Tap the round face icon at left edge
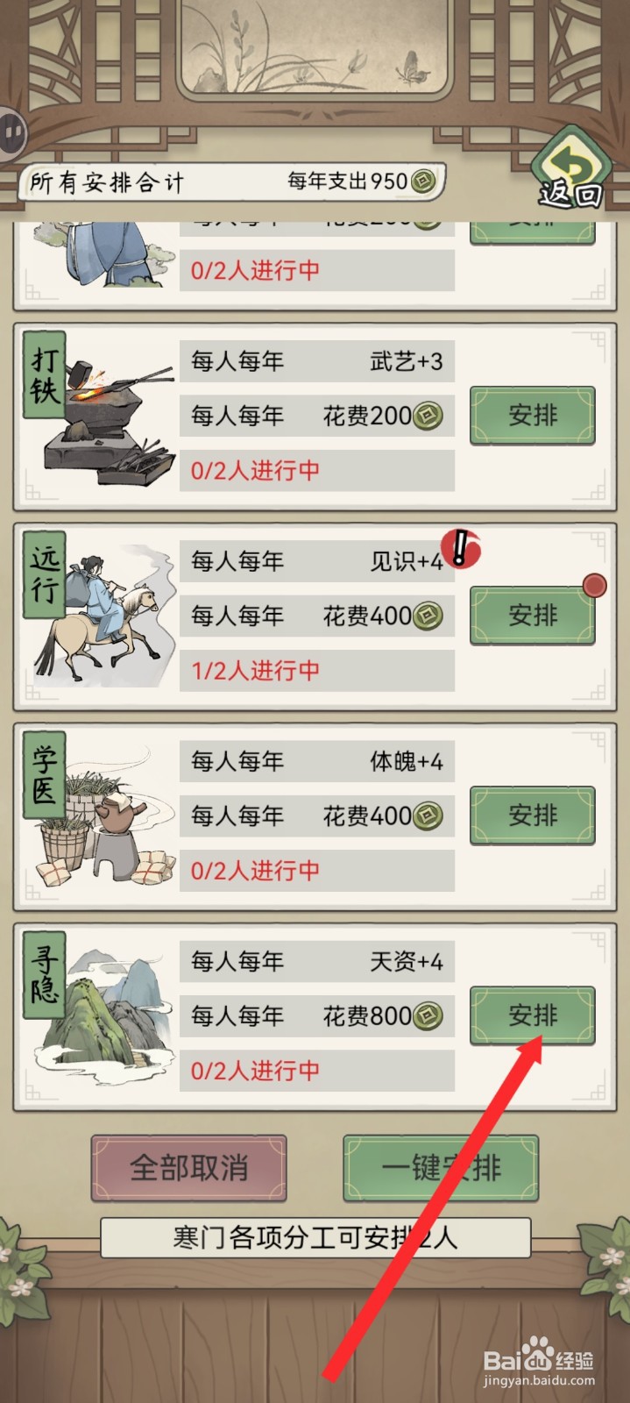Screen dimensions: 630x1403 [x=11, y=133]
